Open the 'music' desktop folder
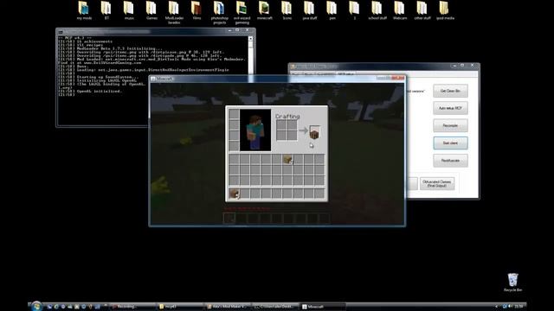Screen dimensions: 554x311 129,10
